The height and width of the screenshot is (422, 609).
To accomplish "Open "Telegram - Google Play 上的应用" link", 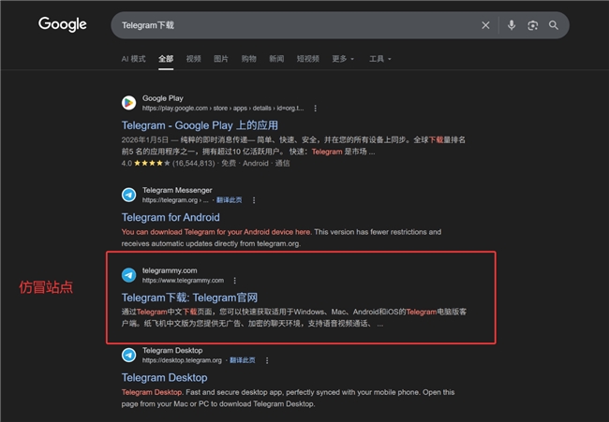I will coord(200,124).
